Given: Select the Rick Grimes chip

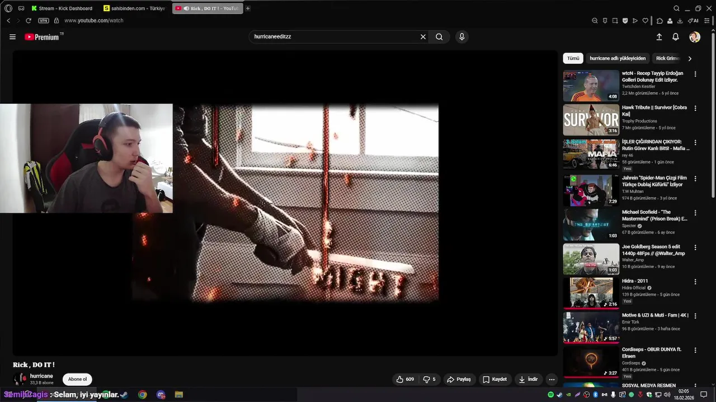Looking at the screenshot, I should [667, 58].
